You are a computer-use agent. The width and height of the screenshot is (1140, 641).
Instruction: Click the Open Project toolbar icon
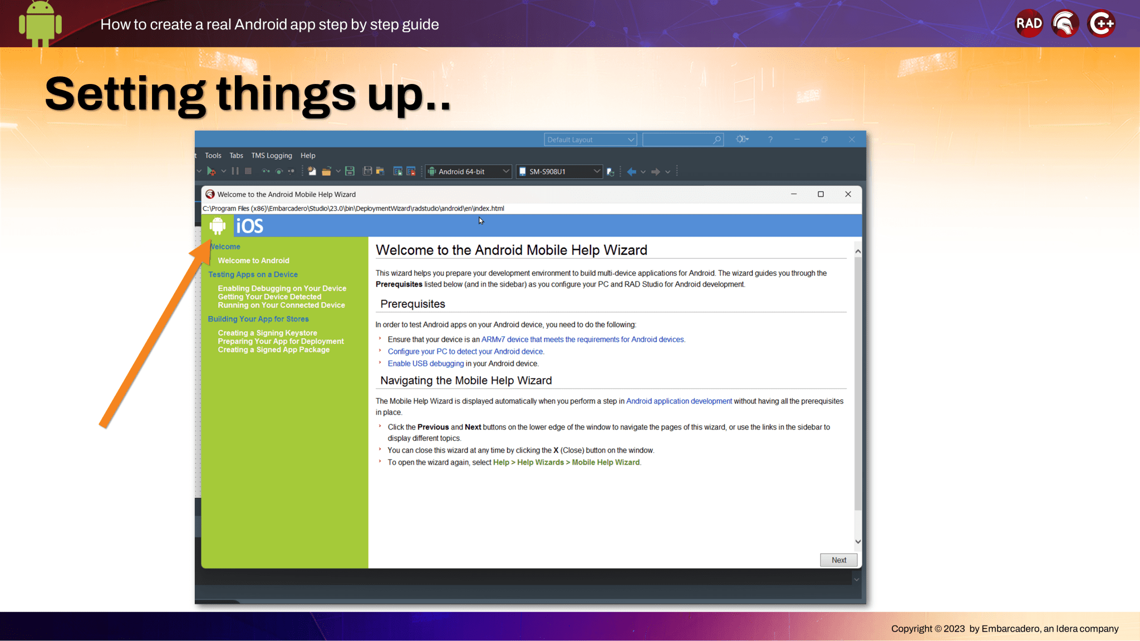click(x=381, y=171)
